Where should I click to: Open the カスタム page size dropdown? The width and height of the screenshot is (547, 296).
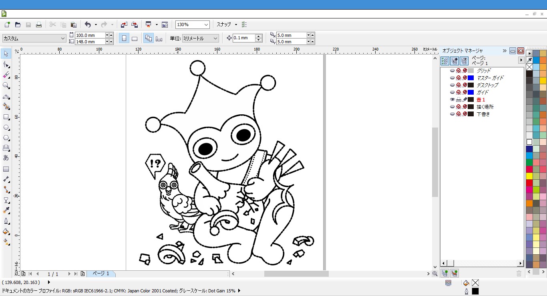(x=63, y=39)
